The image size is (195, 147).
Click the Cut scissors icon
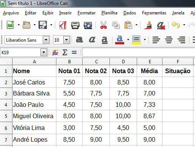pos(103,25)
